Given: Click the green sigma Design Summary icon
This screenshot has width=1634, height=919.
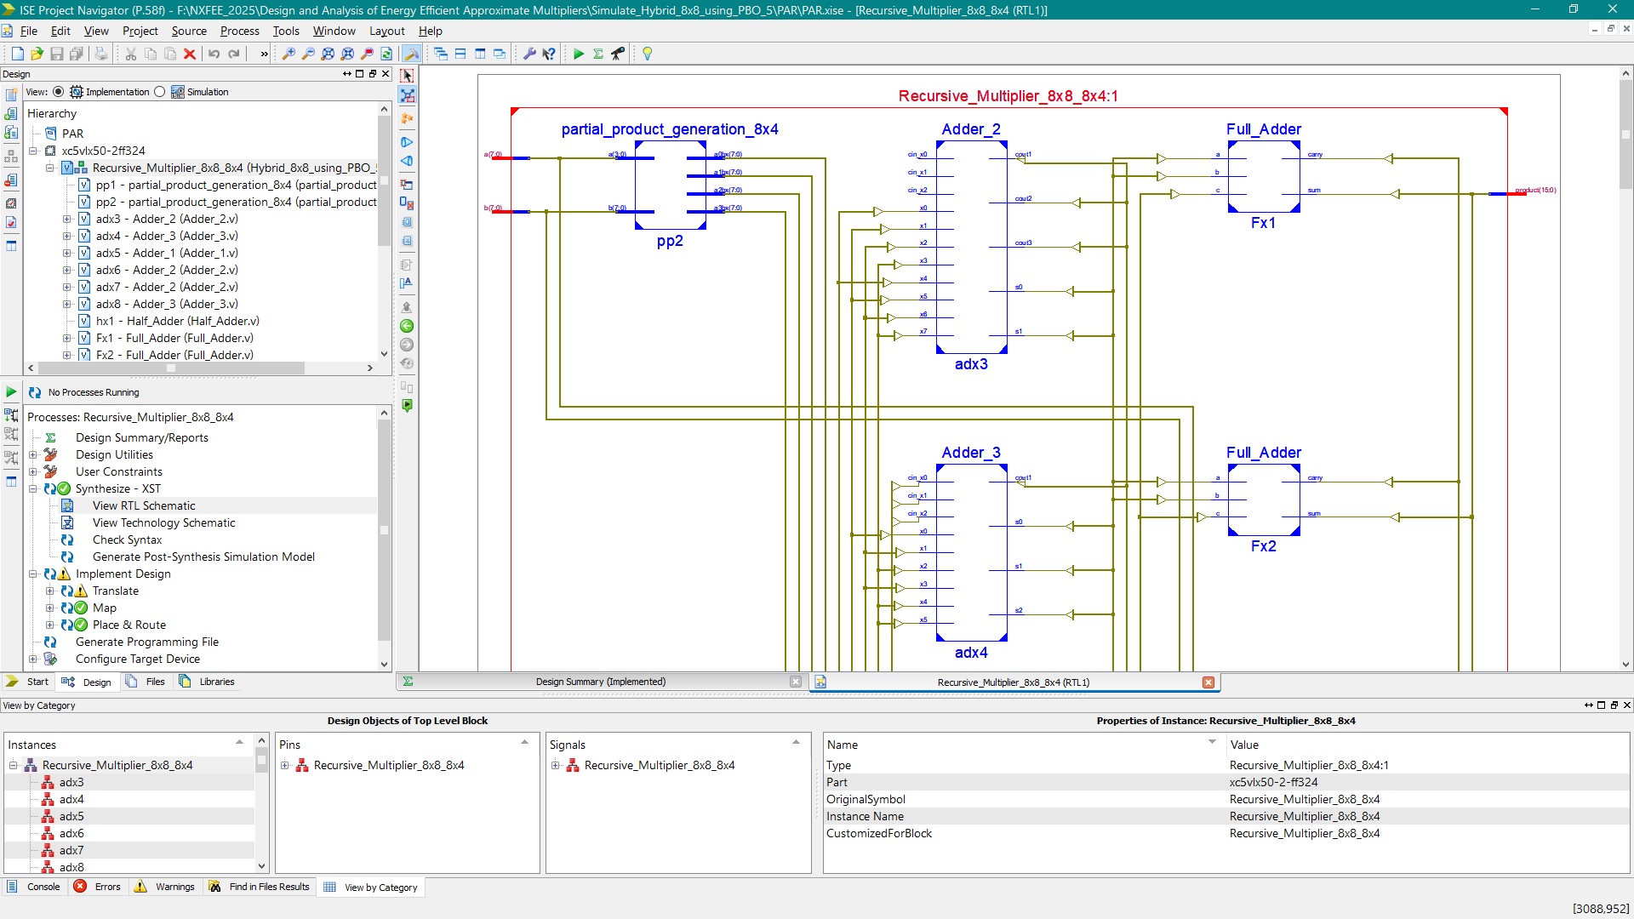Looking at the screenshot, I should (x=598, y=54).
